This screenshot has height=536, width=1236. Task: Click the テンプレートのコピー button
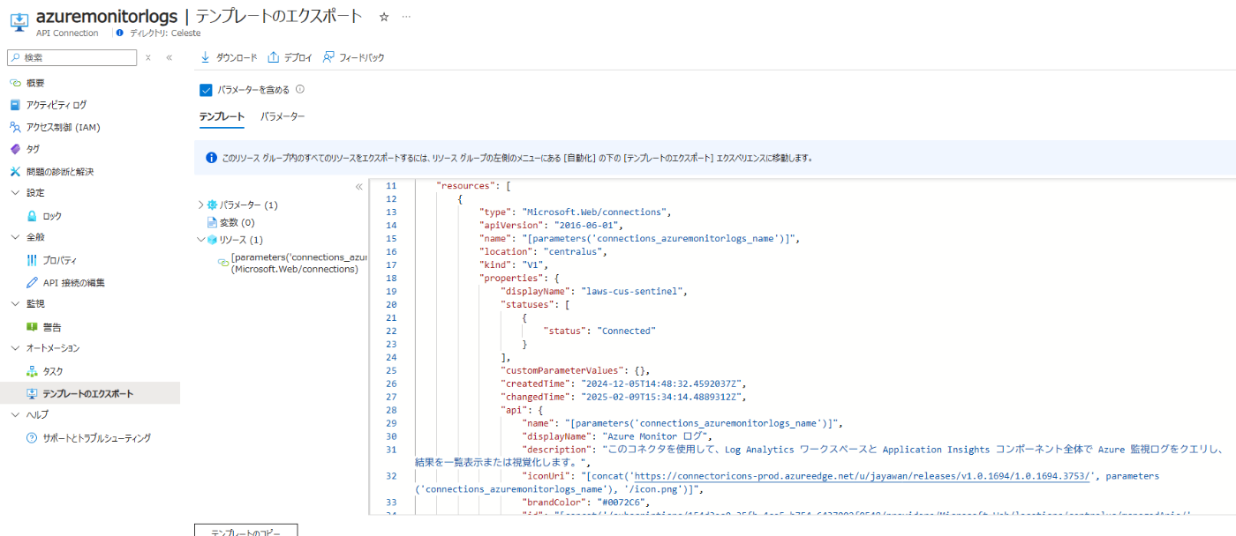pos(245,530)
